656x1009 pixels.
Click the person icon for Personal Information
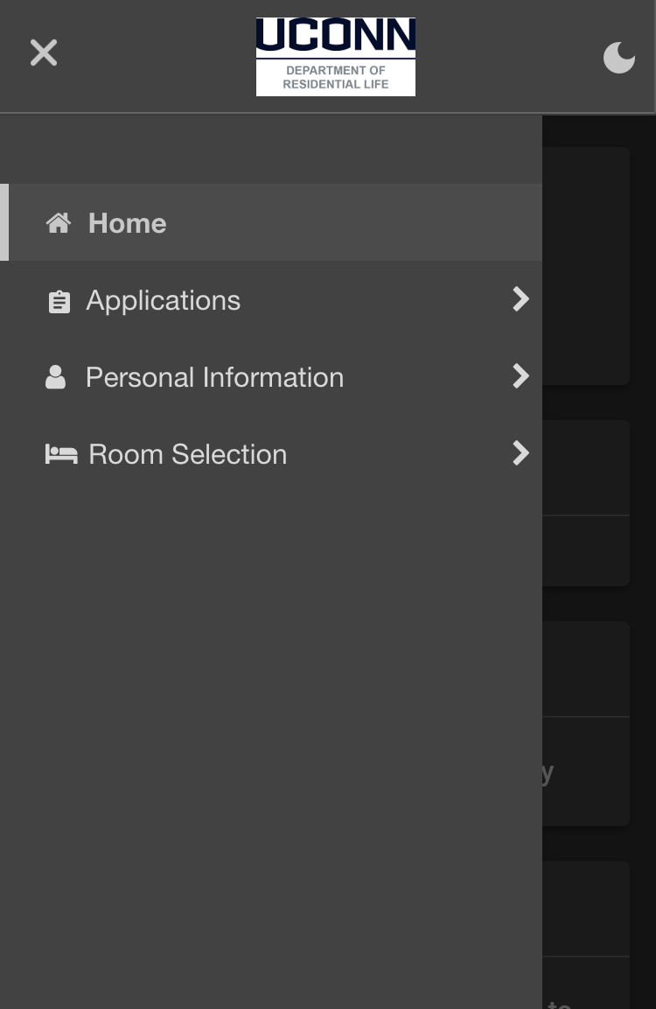pos(55,377)
